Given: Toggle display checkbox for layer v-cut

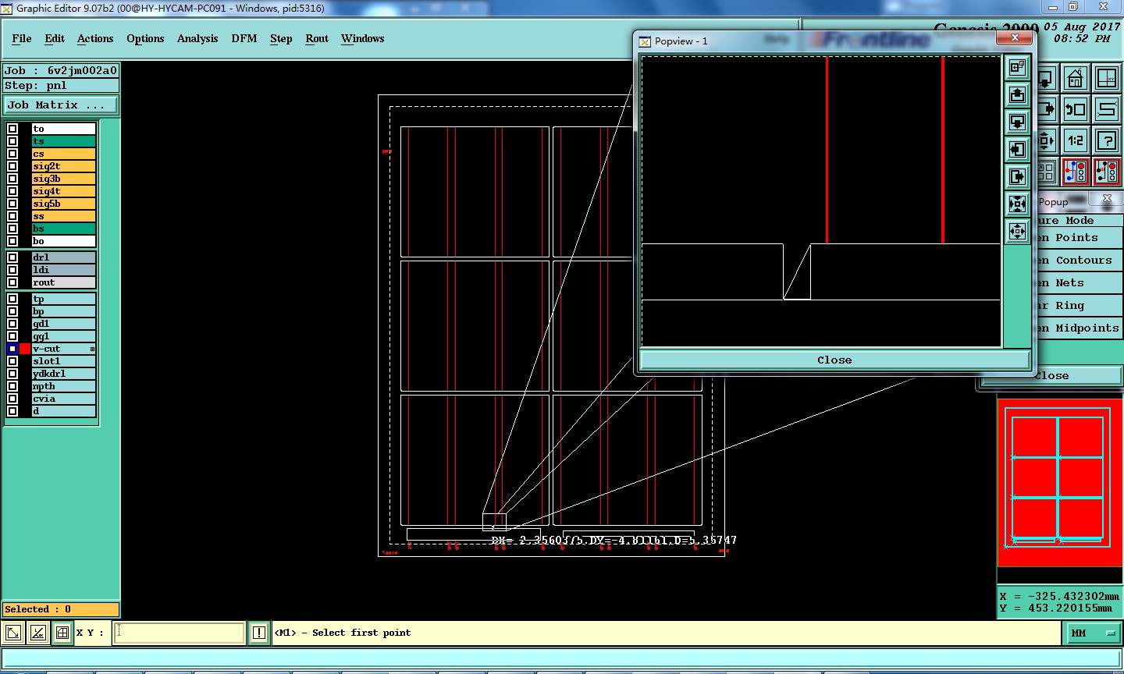Looking at the screenshot, I should click(x=12, y=349).
